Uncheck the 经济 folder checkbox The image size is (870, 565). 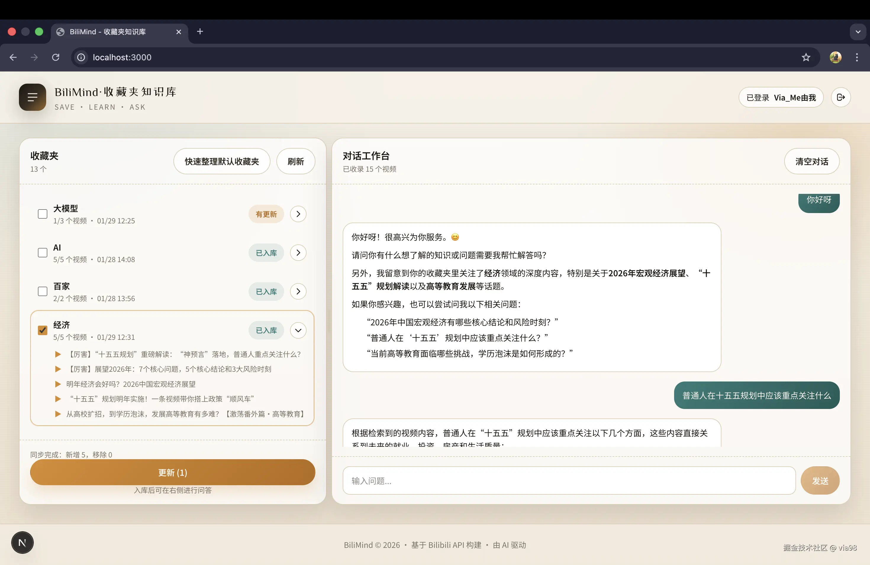[42, 330]
